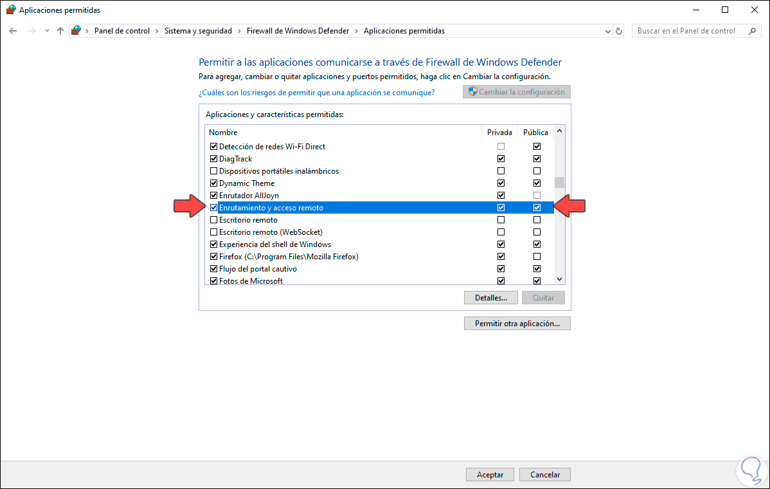Toggle DiagTrack name checkbox
The image size is (770, 489).
tap(213, 159)
